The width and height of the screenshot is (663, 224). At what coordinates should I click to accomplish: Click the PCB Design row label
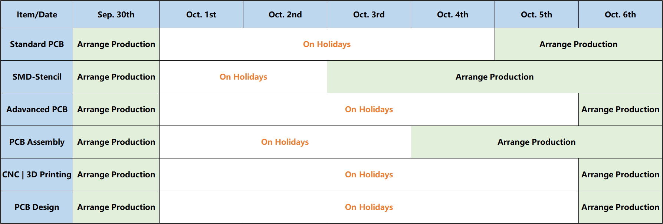37,207
